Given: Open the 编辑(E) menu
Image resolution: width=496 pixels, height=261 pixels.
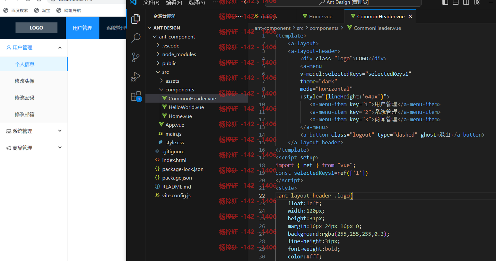Looking at the screenshot, I should [174, 3].
